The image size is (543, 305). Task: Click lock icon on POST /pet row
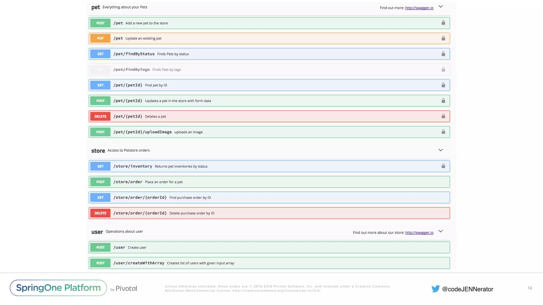[443, 23]
